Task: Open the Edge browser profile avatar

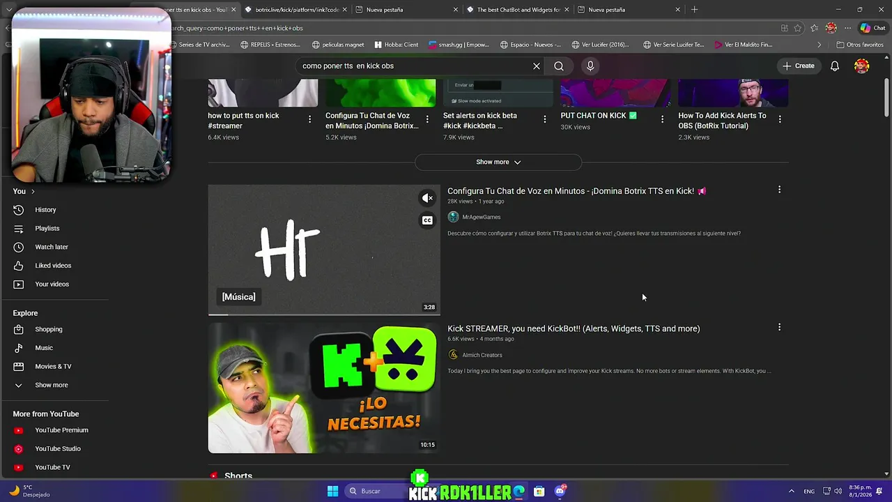Action: click(831, 28)
